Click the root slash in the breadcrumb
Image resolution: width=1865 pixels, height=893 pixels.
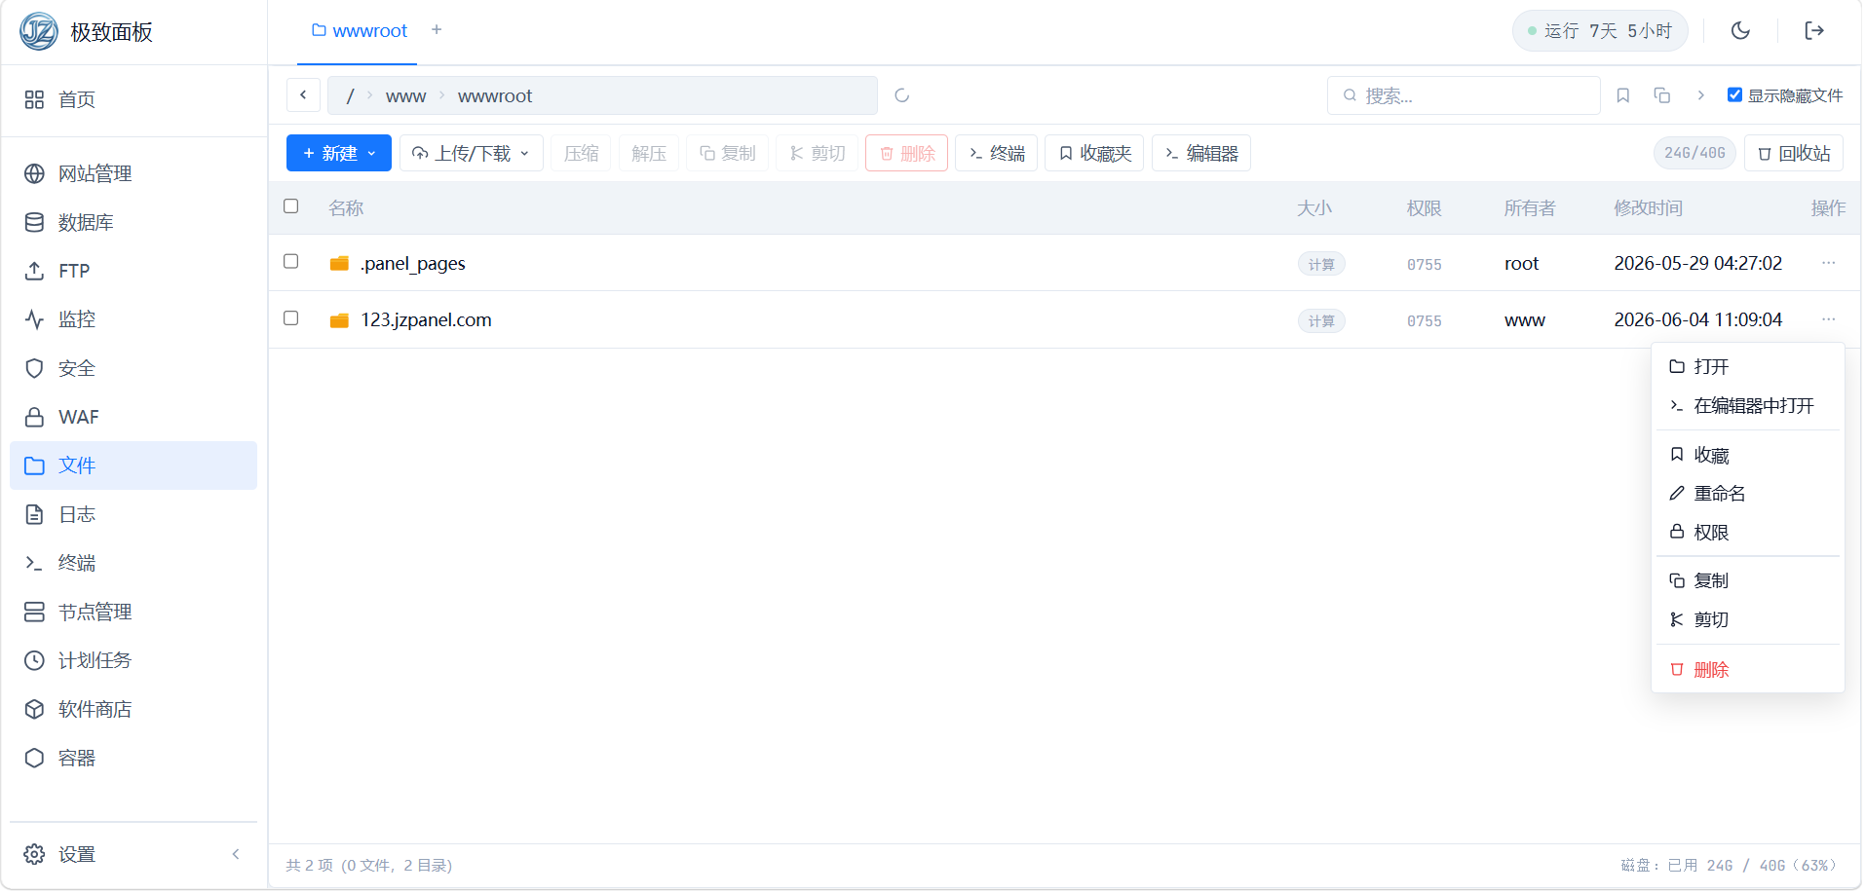point(351,95)
